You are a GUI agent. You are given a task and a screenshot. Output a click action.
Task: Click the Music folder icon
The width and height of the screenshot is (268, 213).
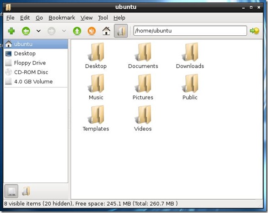click(96, 83)
